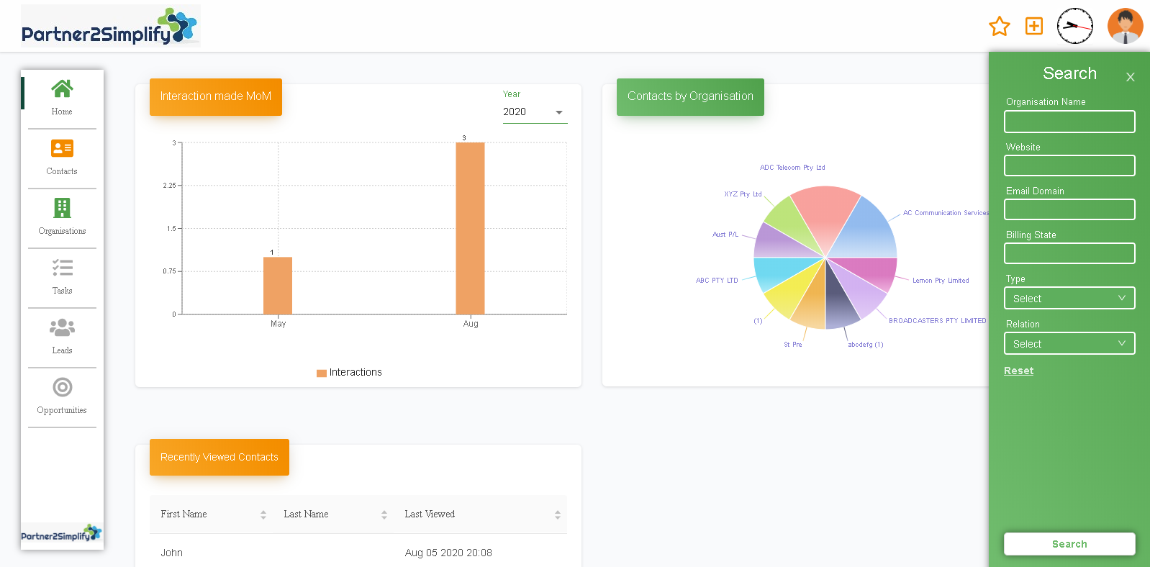The width and height of the screenshot is (1150, 567).
Task: Close the Search panel
Action: [1131, 77]
